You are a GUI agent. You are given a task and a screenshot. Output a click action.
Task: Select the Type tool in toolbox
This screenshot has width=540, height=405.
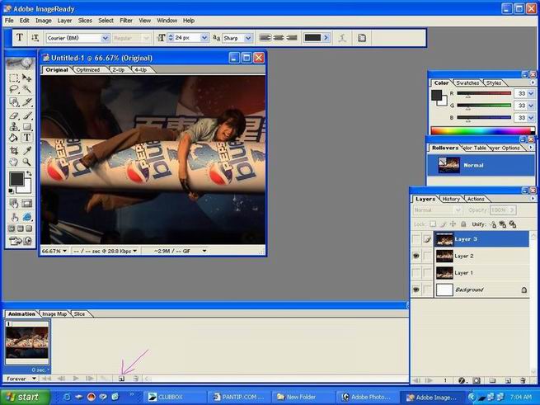[26, 138]
